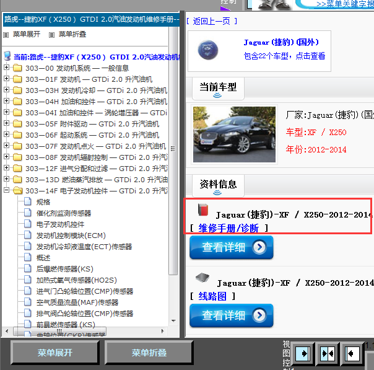Expand the 303—05F 附件驱动 folder

coord(6,123)
